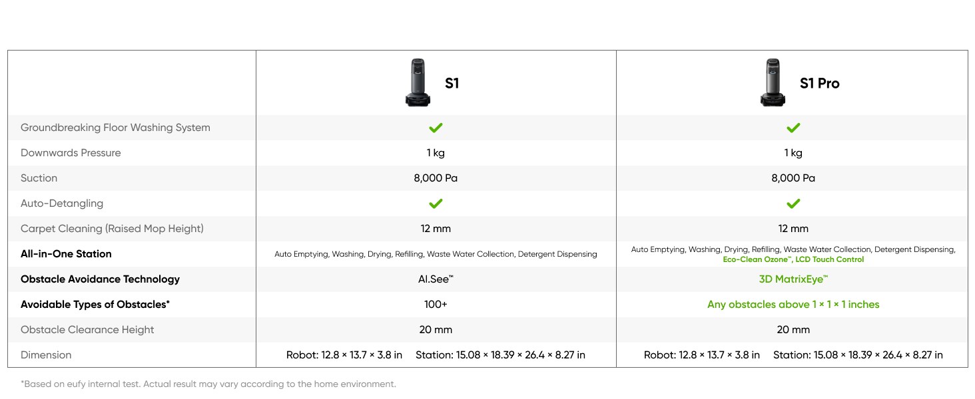This screenshot has height=399, width=975.
Task: Click the S1 Auto-Detangling checkmark
Action: pyautogui.click(x=436, y=203)
